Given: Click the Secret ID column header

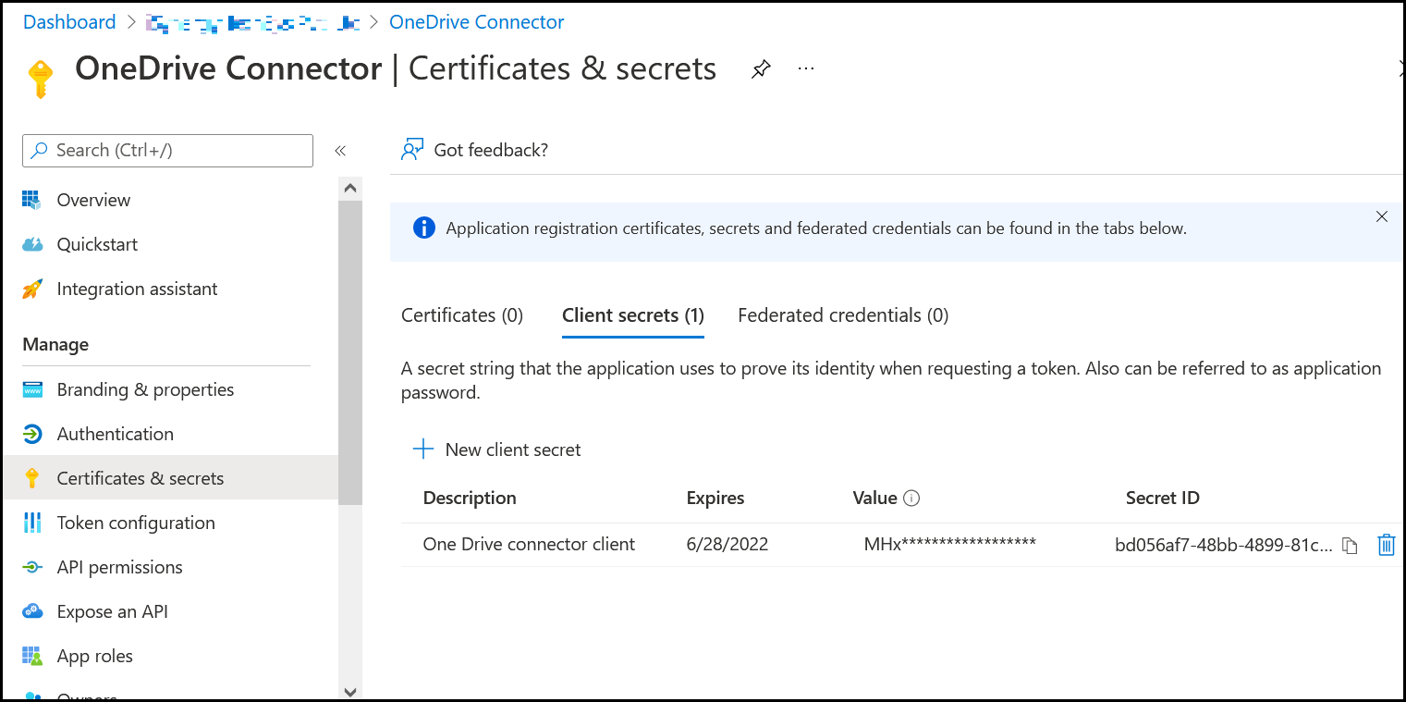Looking at the screenshot, I should 1162,499.
